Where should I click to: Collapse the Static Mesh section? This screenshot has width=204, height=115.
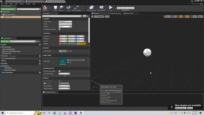[x=43, y=56]
